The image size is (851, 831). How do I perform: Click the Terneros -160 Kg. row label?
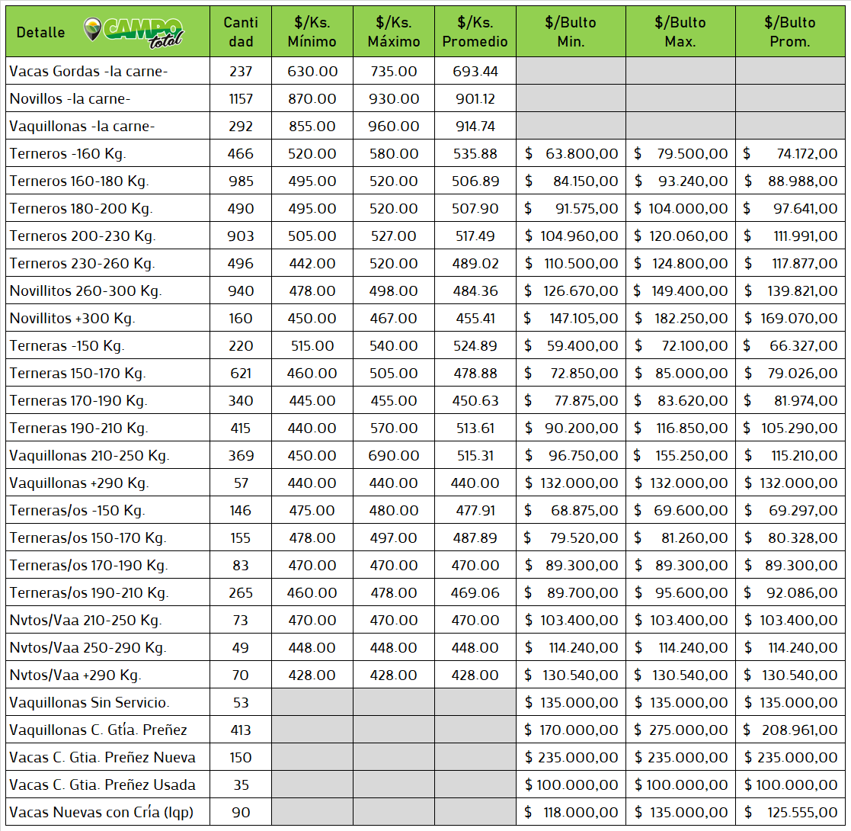[68, 154]
